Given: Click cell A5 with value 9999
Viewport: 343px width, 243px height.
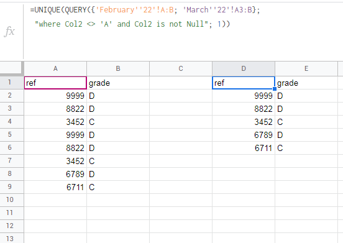Looking at the screenshot, I should 55,135.
